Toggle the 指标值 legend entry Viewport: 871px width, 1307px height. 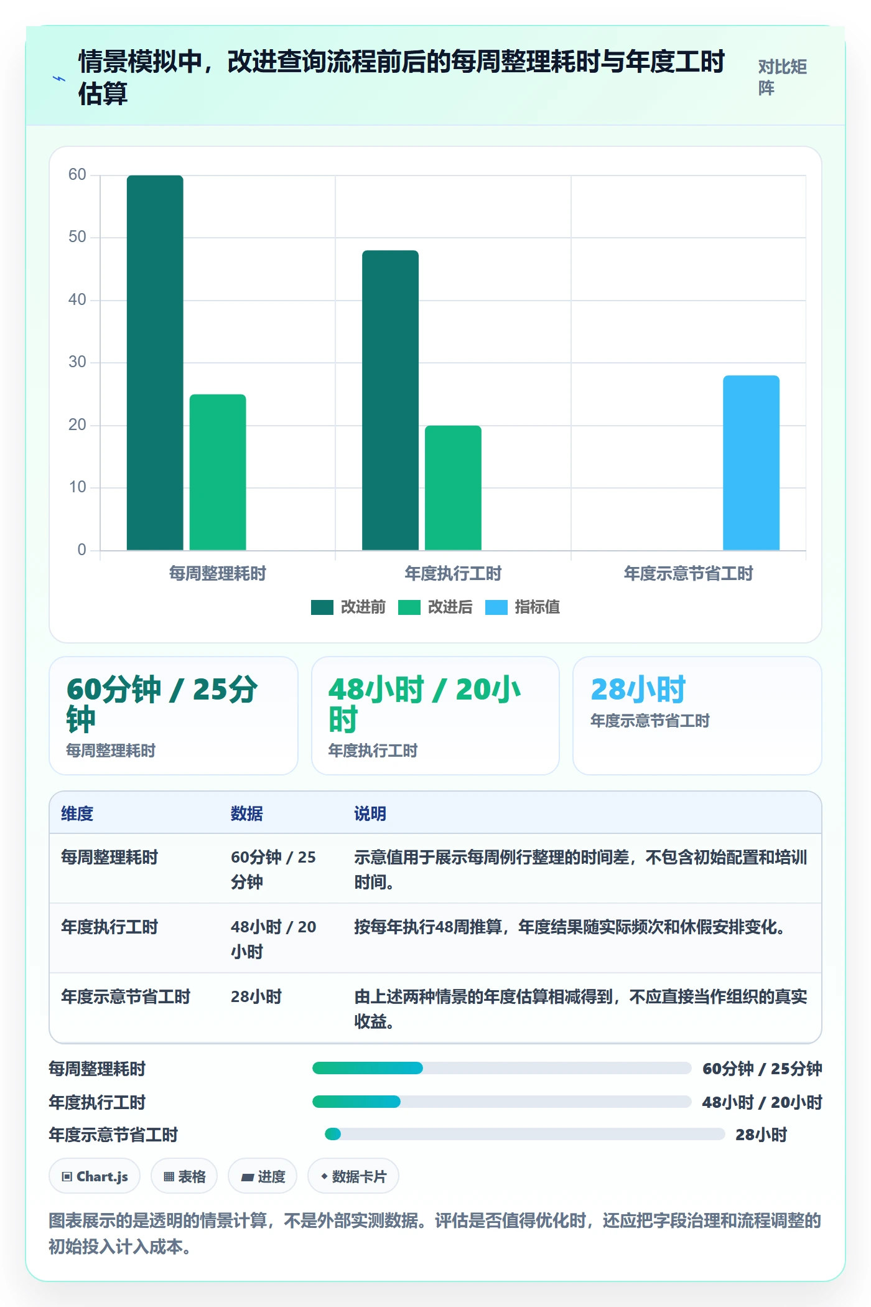pyautogui.click(x=523, y=607)
